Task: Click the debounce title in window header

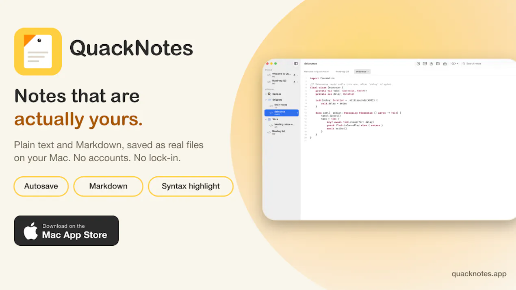Action: [311, 64]
